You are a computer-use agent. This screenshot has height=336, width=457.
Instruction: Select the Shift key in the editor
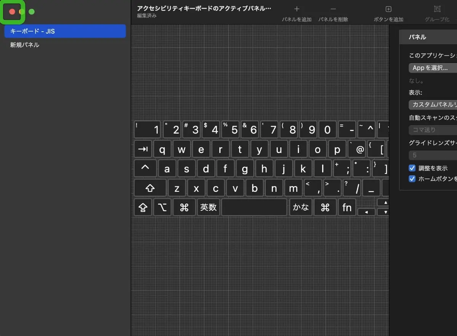150,188
